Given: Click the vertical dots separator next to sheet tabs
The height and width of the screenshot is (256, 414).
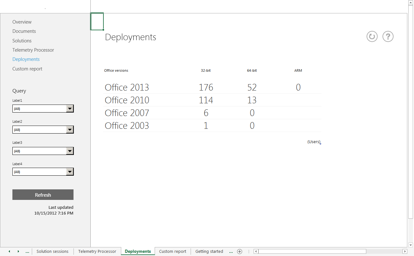Looking at the screenshot, I should (249, 251).
